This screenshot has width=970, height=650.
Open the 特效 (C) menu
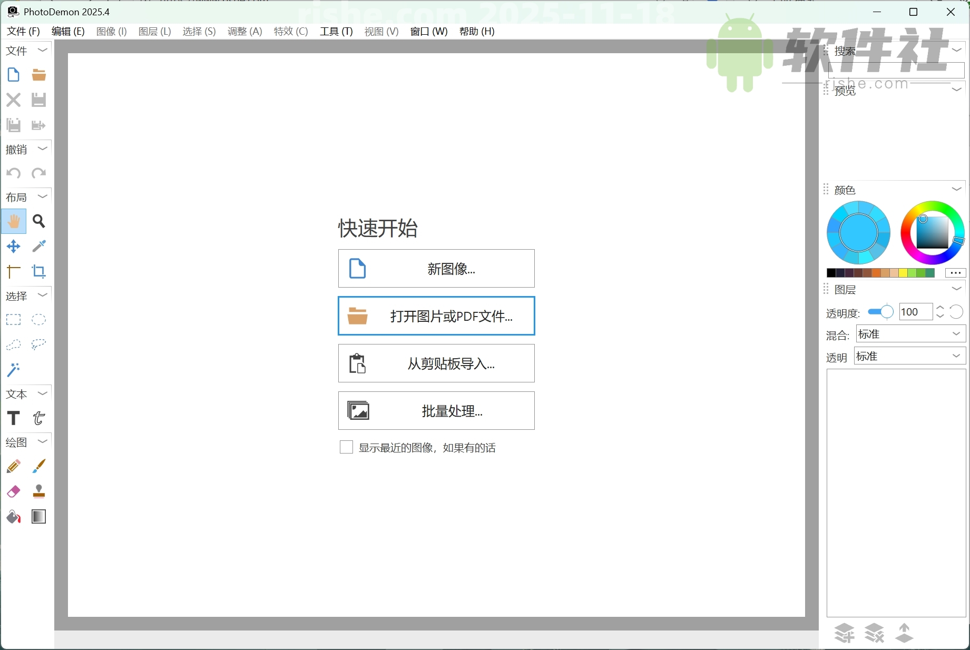[x=290, y=31]
